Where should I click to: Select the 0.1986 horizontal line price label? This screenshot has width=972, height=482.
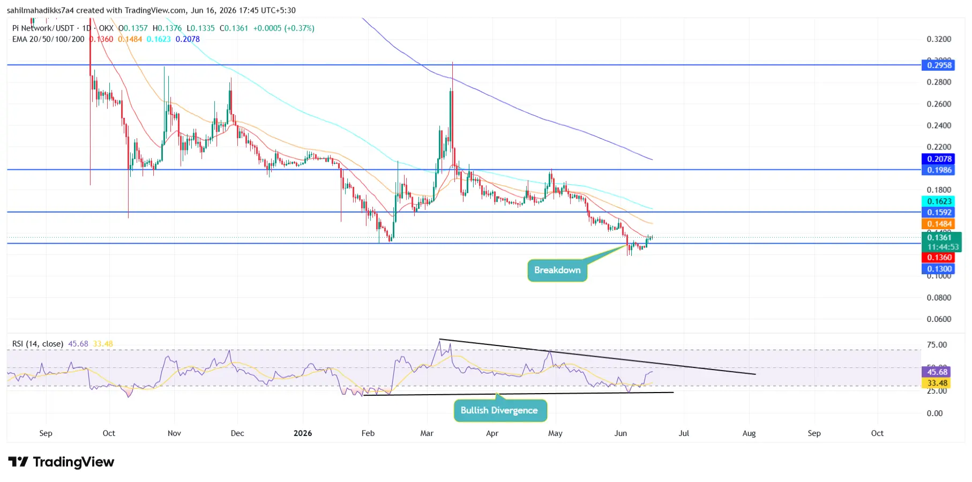(939, 170)
